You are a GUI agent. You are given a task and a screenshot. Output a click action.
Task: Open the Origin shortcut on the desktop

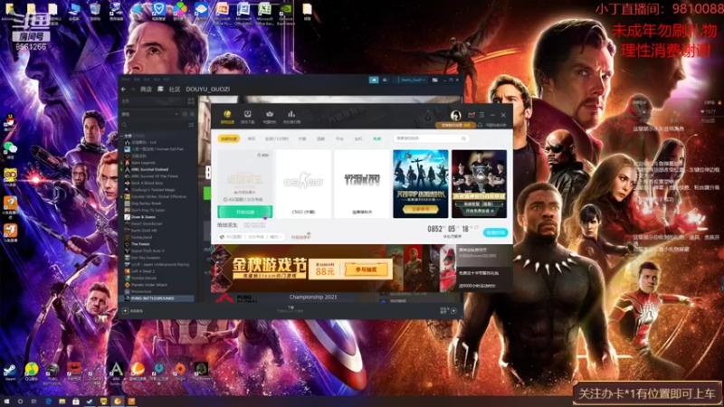click(180, 372)
